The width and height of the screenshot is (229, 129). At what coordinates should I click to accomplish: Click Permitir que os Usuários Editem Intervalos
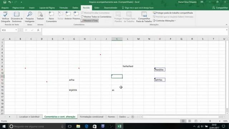point(173,17)
